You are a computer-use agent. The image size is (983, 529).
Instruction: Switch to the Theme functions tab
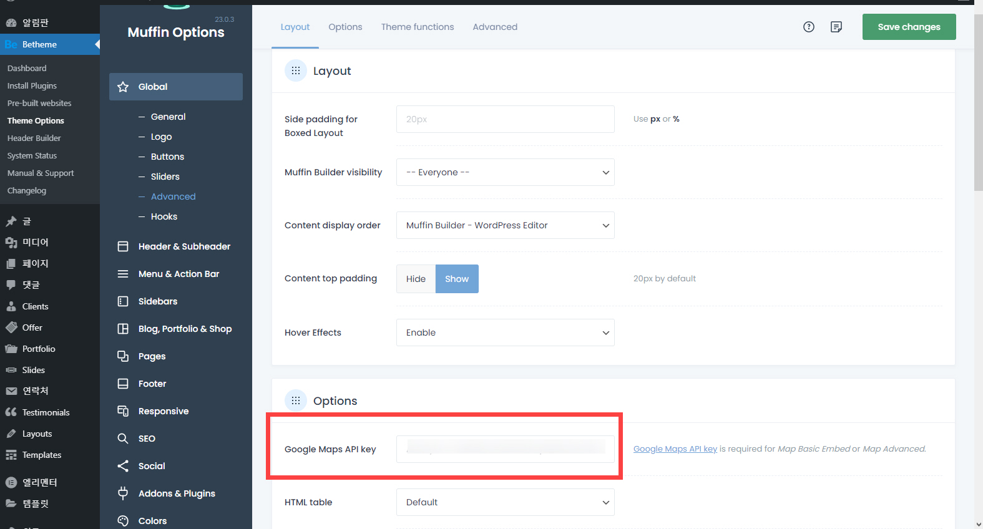point(418,27)
